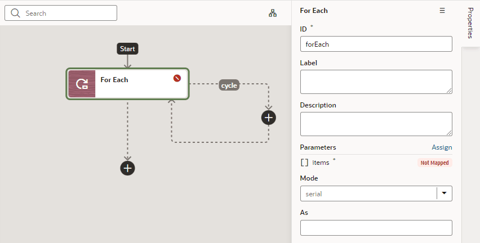480x243 pixels.
Task: Click inside the Description text area
Action: coord(376,124)
